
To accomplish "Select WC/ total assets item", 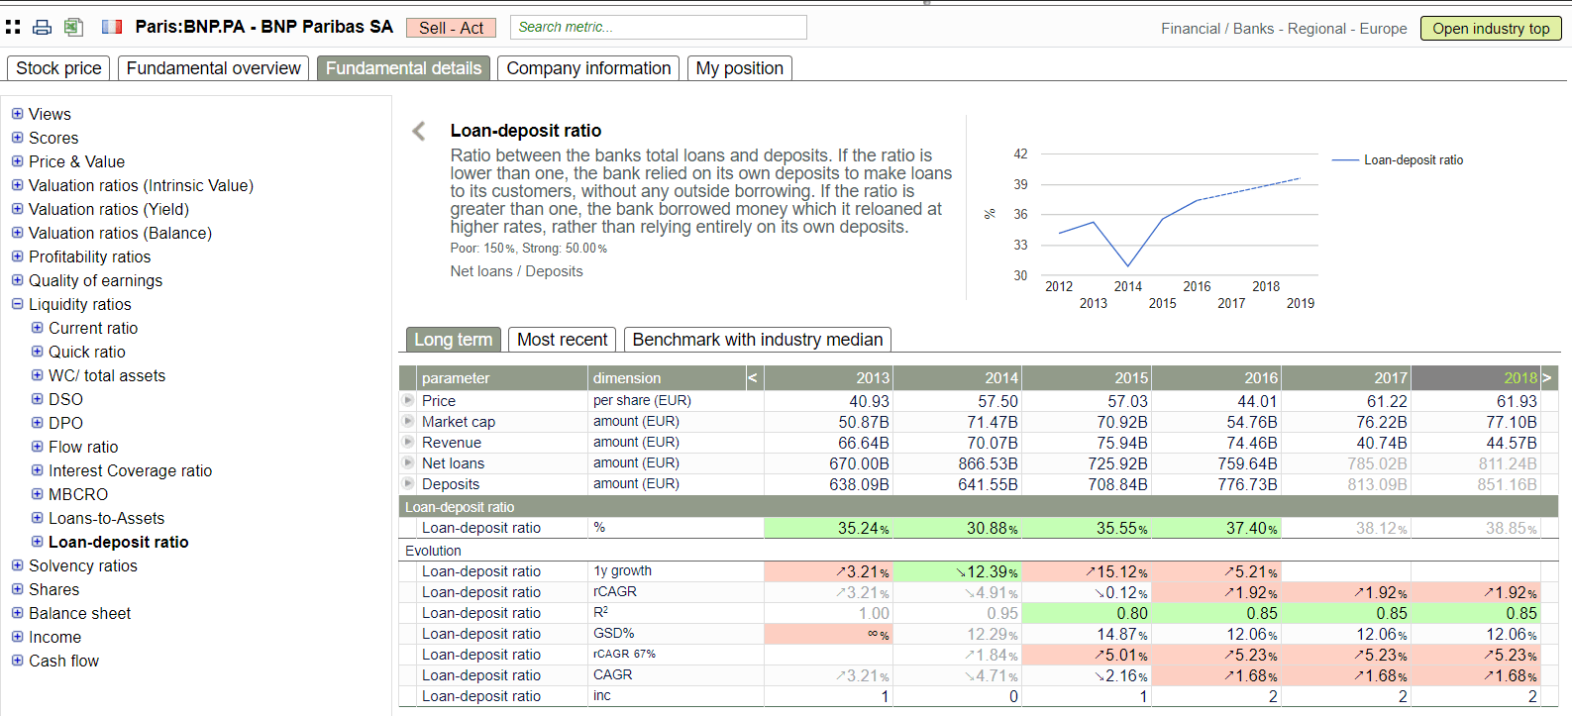I will 107,375.
